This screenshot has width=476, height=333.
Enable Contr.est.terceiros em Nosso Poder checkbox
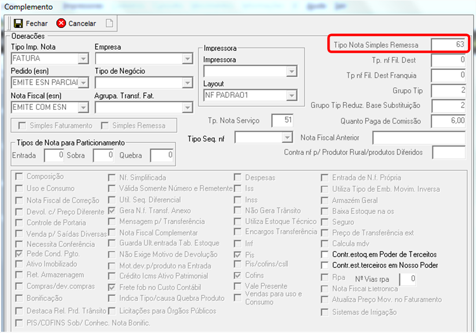[325, 265]
